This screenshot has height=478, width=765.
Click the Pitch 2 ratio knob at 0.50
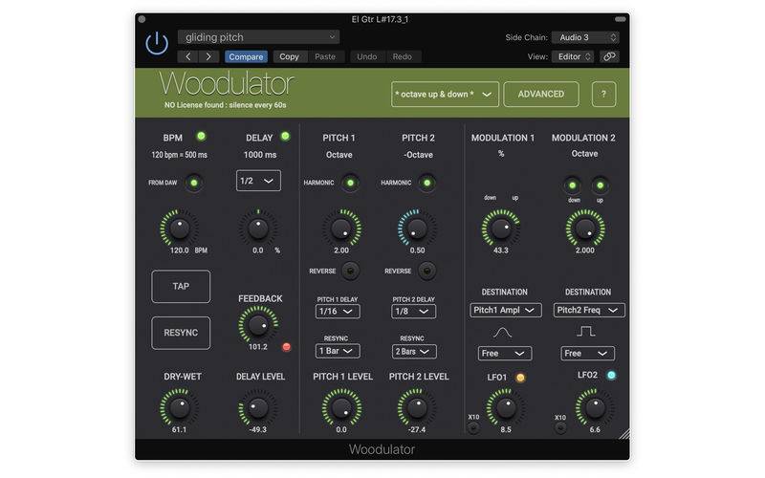pyautogui.click(x=417, y=228)
